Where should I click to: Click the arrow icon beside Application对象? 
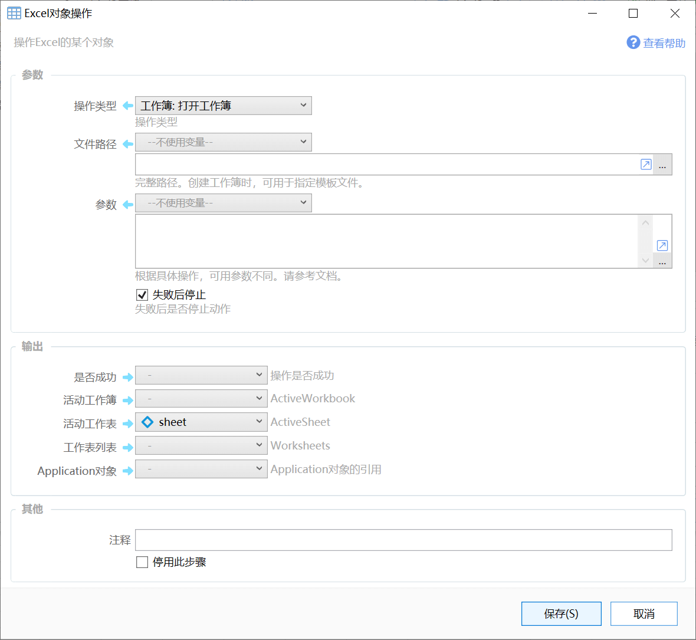pos(128,471)
